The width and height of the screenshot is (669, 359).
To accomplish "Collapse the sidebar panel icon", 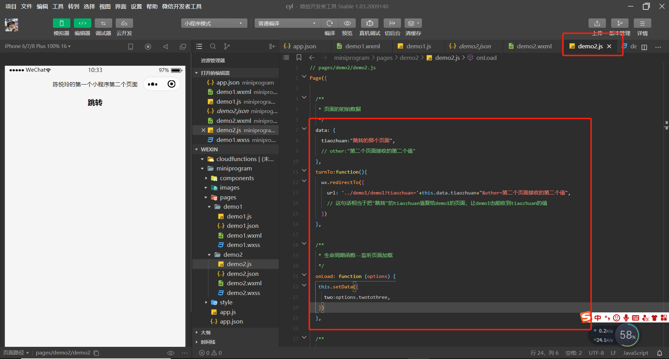I will (272, 46).
